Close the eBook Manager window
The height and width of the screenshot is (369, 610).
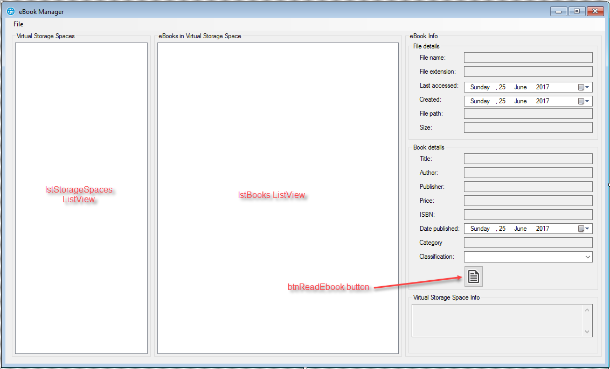tap(595, 11)
